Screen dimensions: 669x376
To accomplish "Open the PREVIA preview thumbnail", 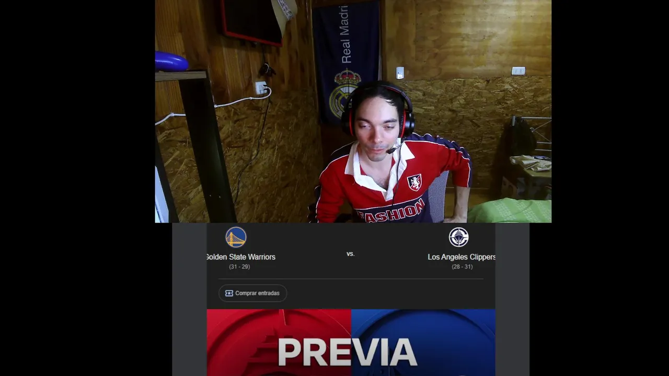I will 351,343.
